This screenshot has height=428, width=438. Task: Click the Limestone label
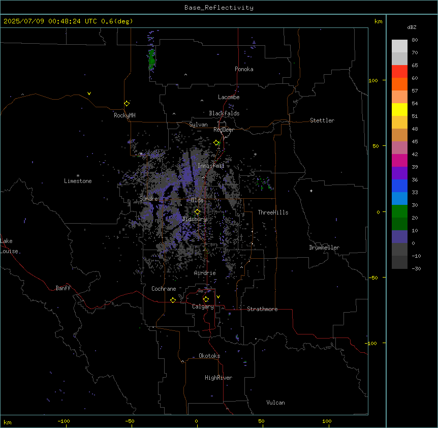(78, 181)
